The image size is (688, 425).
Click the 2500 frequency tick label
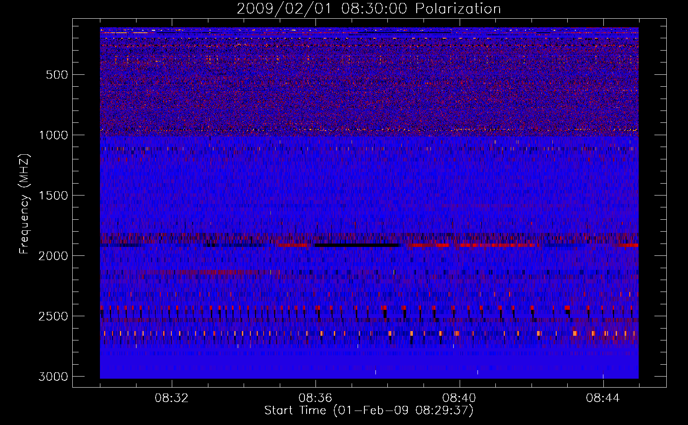point(53,316)
